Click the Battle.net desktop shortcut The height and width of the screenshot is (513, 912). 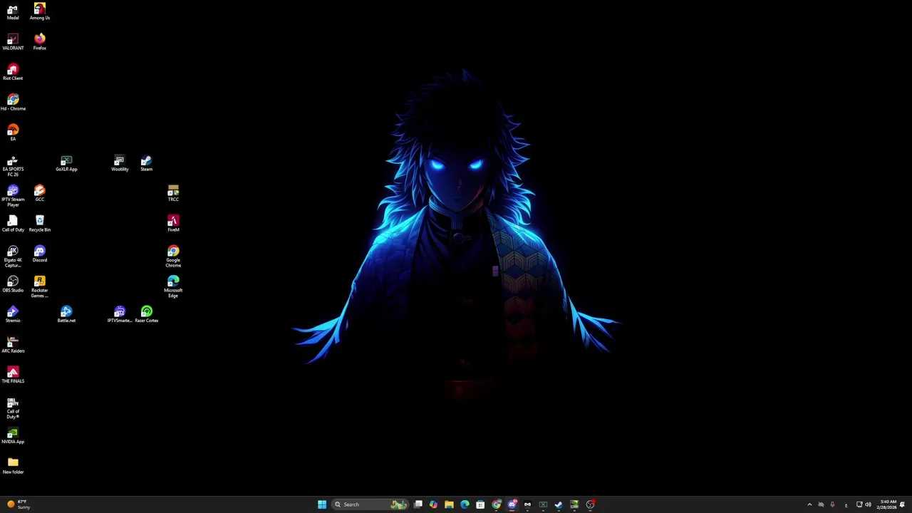tap(66, 315)
